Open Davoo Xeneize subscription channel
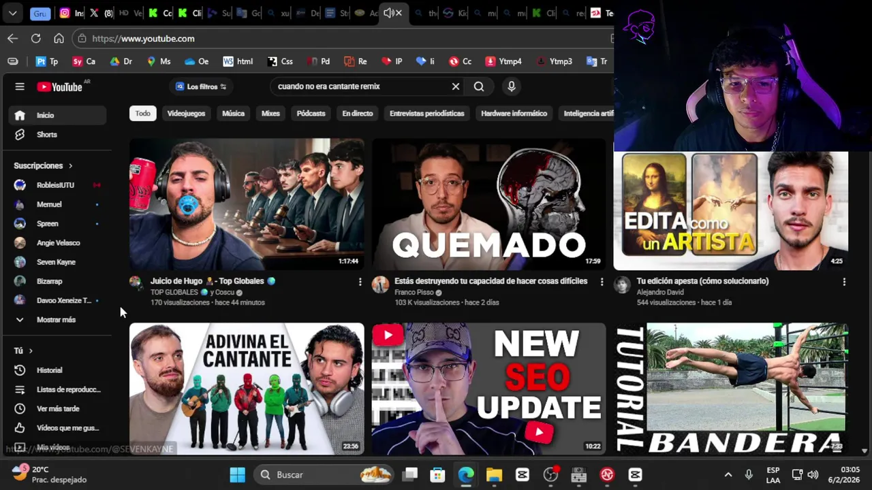Image resolution: width=872 pixels, height=490 pixels. click(x=59, y=300)
